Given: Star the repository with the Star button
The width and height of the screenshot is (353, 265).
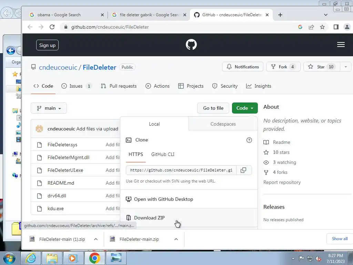Looking at the screenshot, I should coord(322,67).
